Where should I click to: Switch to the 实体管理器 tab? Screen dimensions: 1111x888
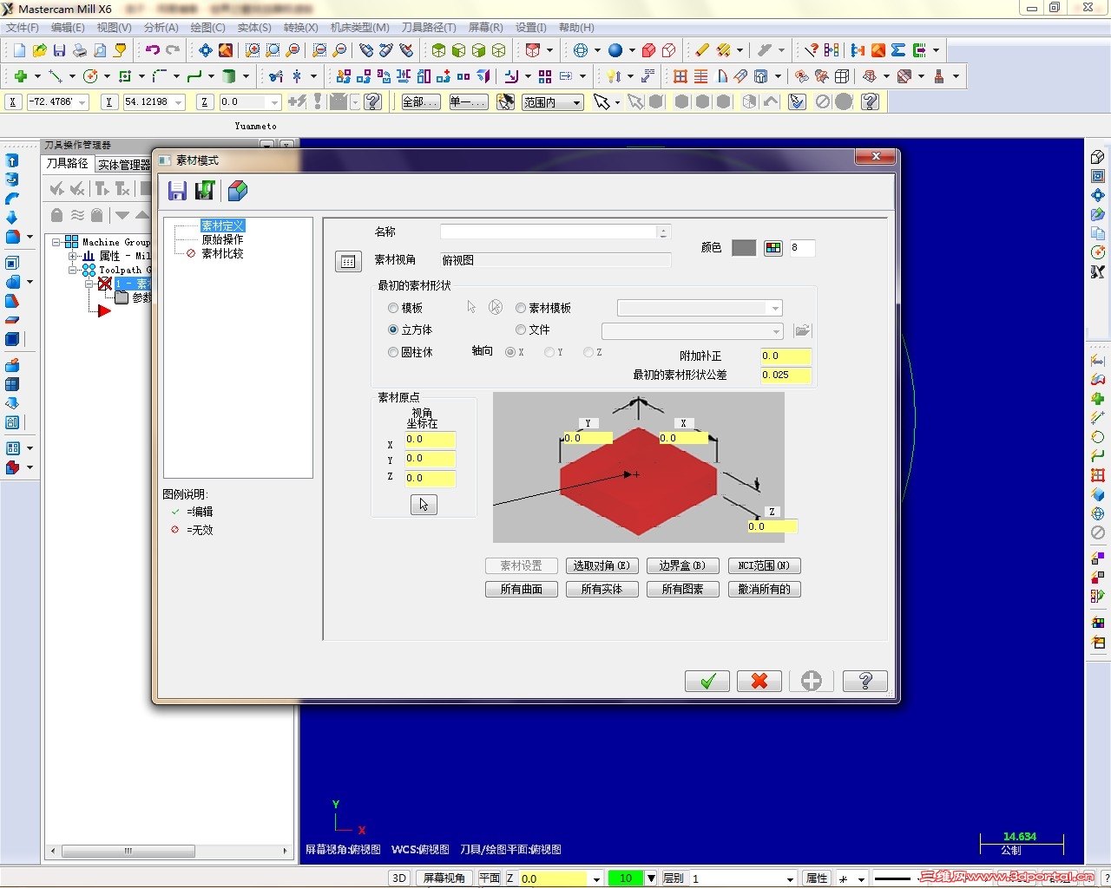pyautogui.click(x=123, y=165)
